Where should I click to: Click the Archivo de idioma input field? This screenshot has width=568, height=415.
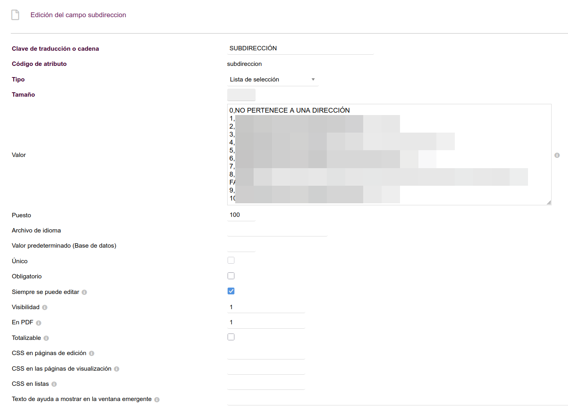tap(277, 230)
